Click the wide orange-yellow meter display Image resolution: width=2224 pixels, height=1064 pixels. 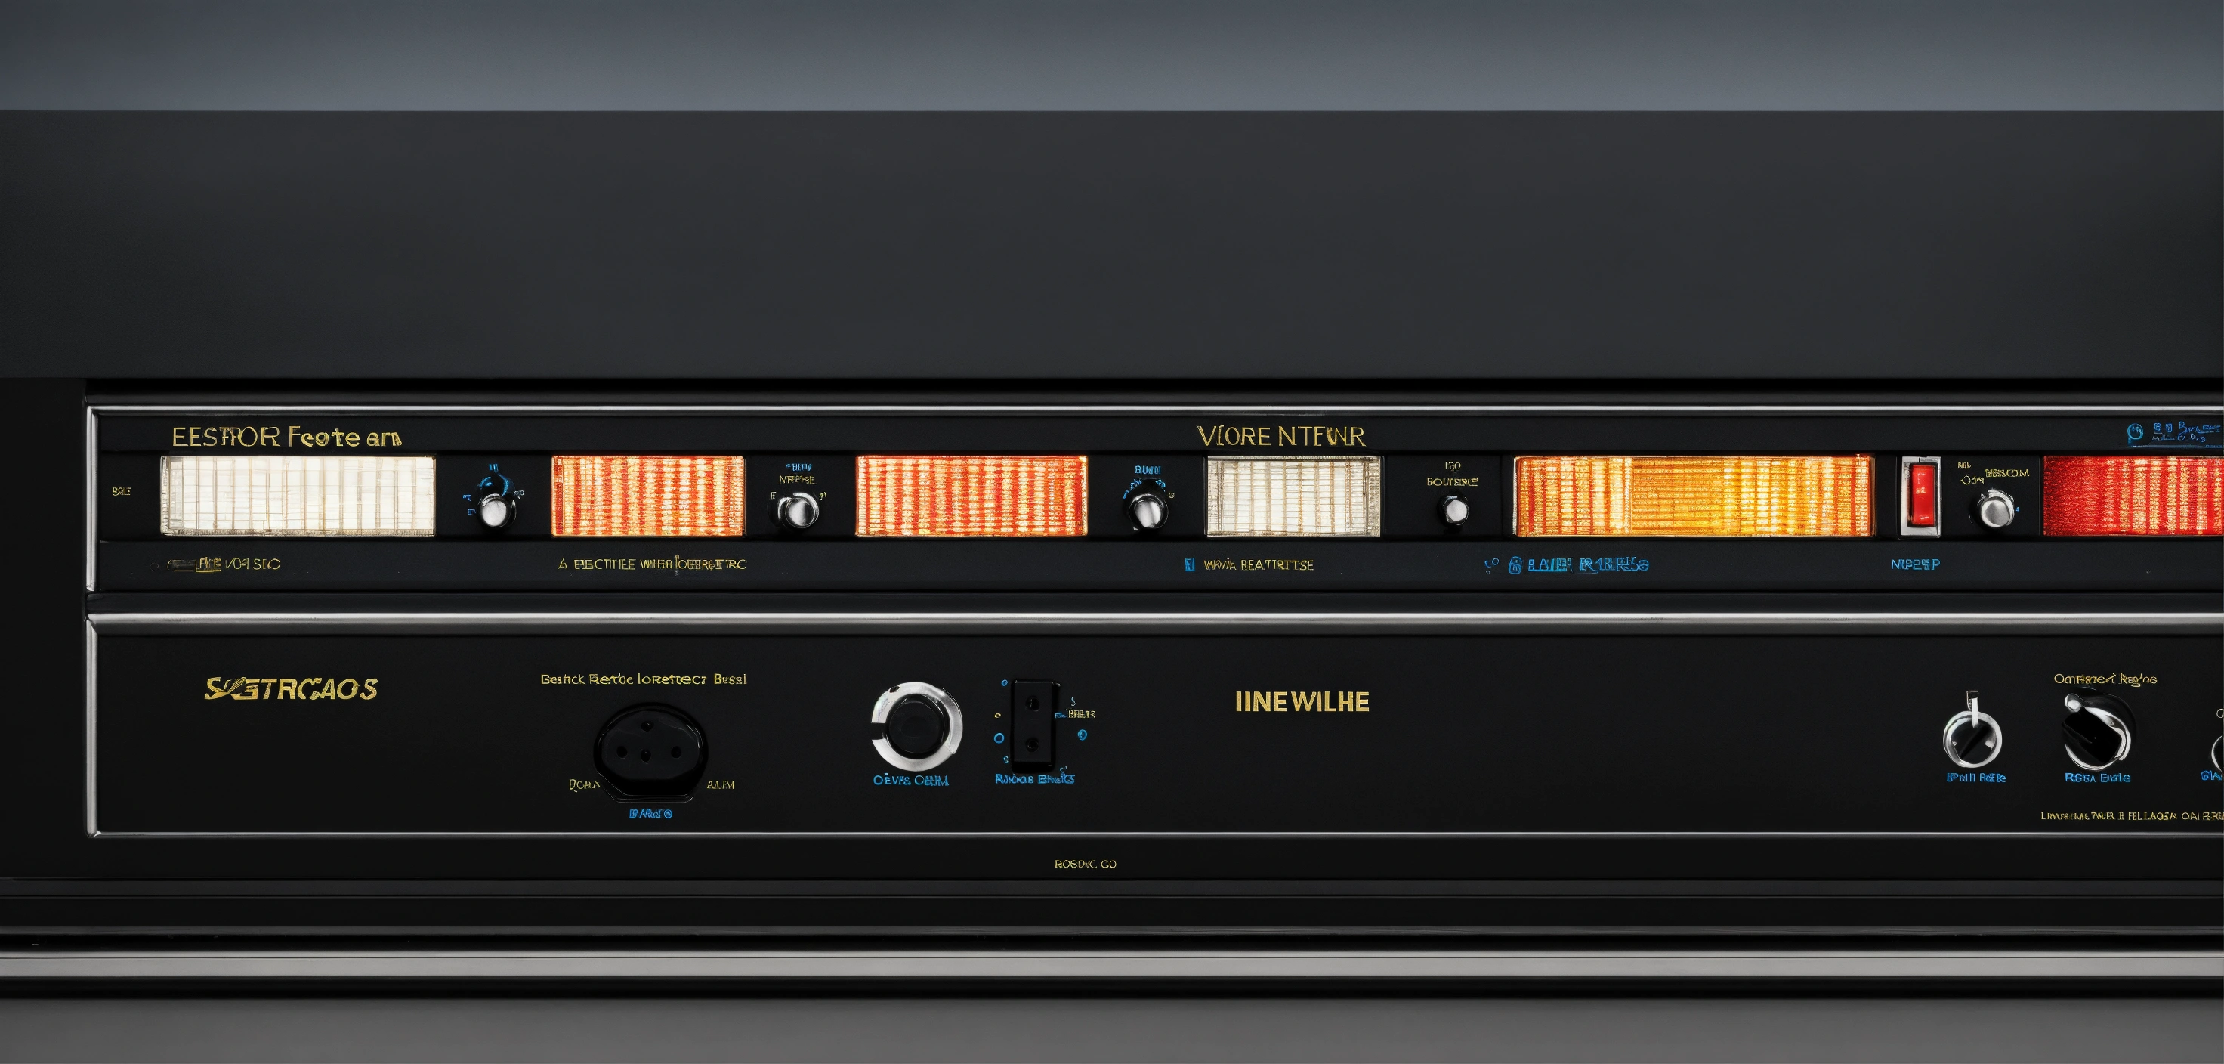tap(1693, 496)
